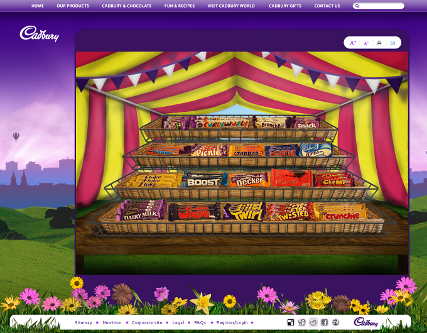Share via the Reddit icon

[x=313, y=322]
